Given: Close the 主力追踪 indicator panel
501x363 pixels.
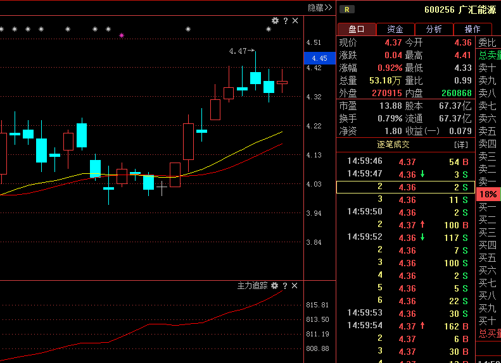Looking at the screenshot, I should pyautogui.click(x=295, y=286).
